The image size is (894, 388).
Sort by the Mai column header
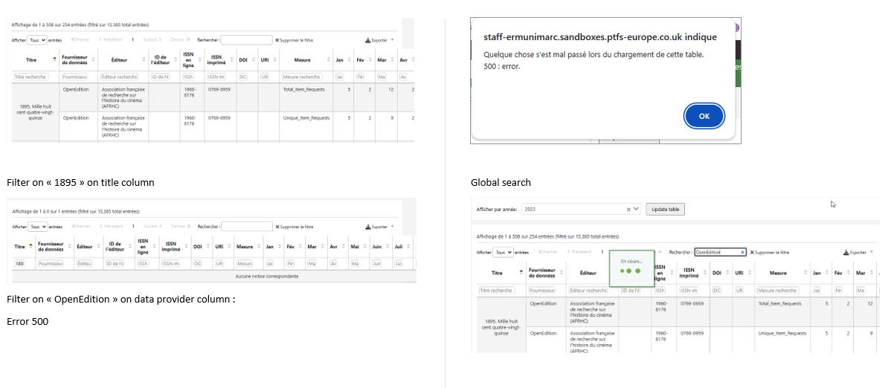coord(355,246)
